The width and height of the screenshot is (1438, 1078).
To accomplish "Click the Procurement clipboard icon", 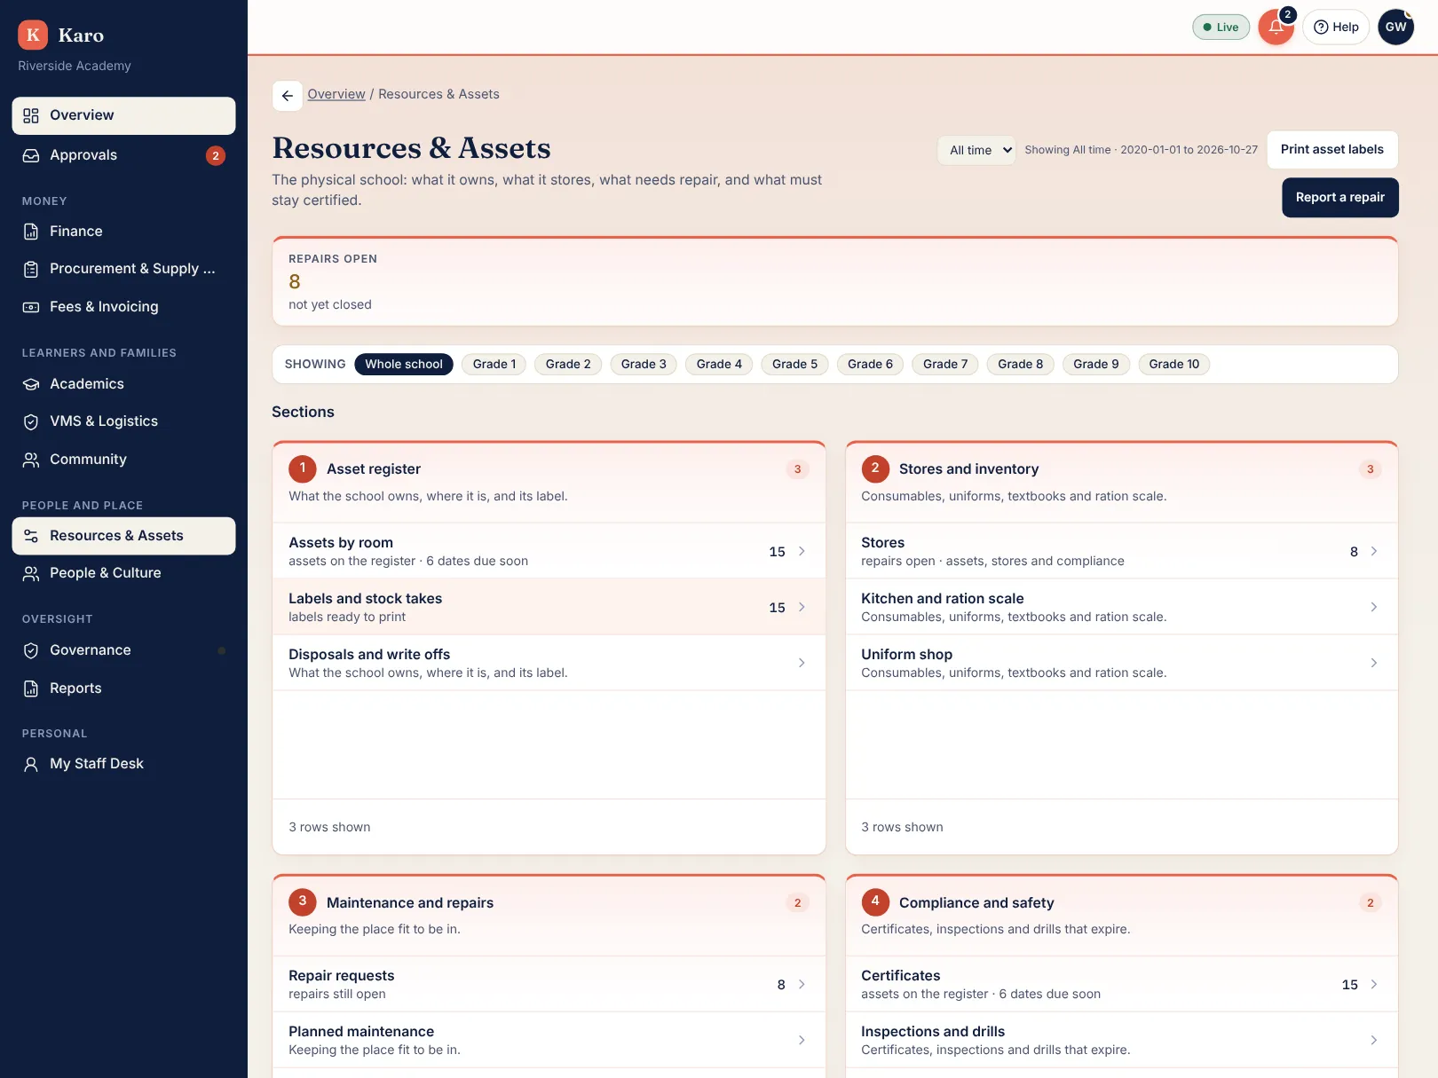I will (31, 269).
